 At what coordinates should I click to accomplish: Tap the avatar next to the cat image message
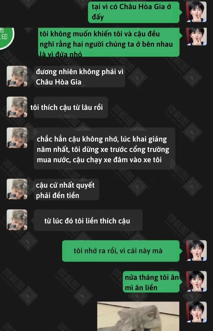point(196,312)
